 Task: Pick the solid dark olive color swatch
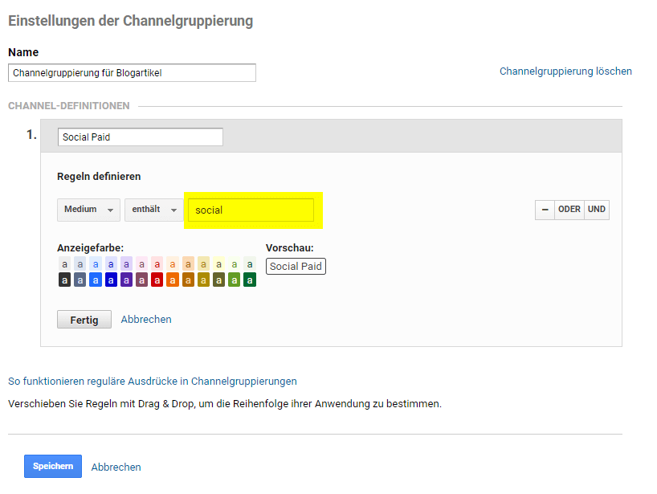tap(218, 280)
